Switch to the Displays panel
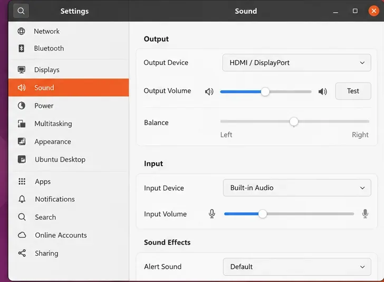The width and height of the screenshot is (384, 282). [69, 70]
